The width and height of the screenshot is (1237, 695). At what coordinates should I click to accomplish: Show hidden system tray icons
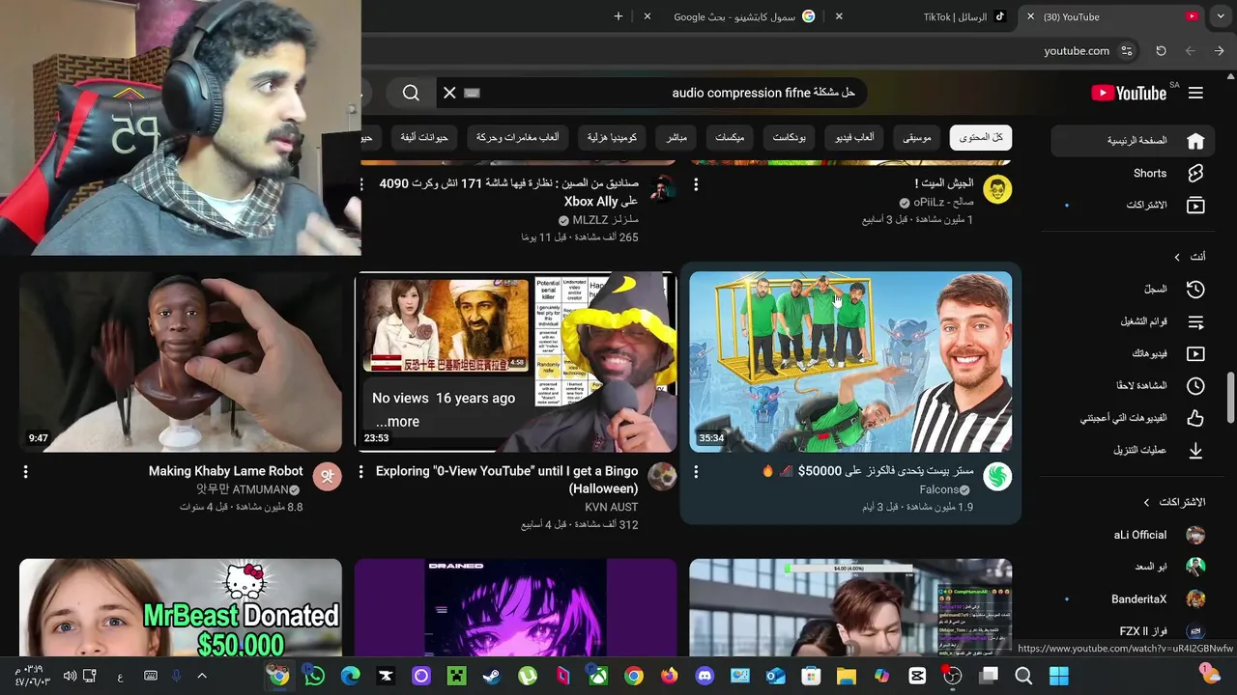(201, 676)
